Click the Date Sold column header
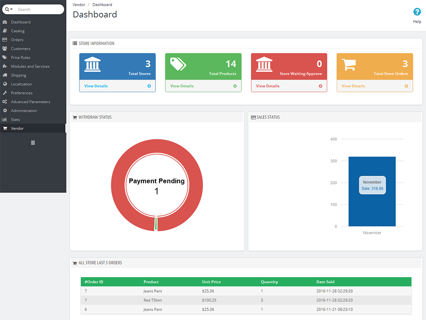 pos(325,282)
